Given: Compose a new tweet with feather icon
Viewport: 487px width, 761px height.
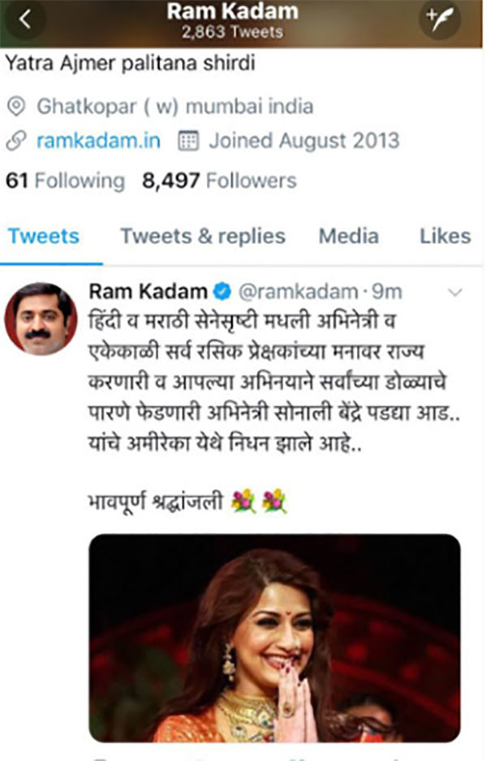Looking at the screenshot, I should coord(440,19).
